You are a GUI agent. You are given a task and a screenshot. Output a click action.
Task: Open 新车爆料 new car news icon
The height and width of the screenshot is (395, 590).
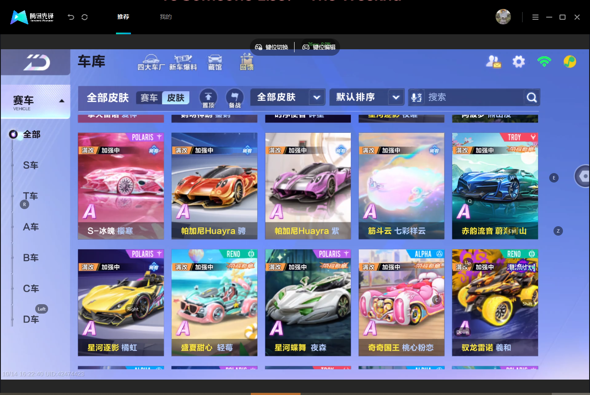[183, 63]
